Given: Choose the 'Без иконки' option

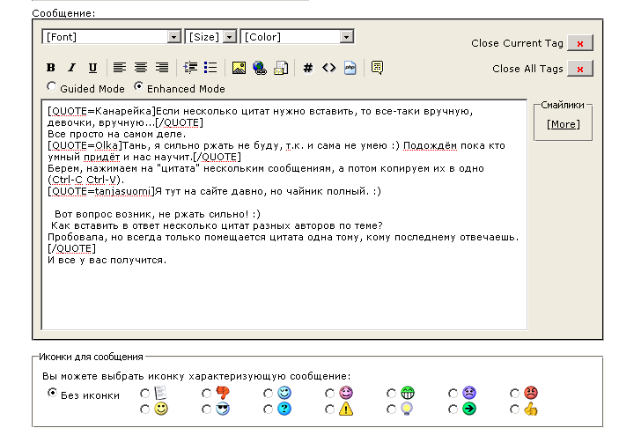Looking at the screenshot, I should coord(53,393).
